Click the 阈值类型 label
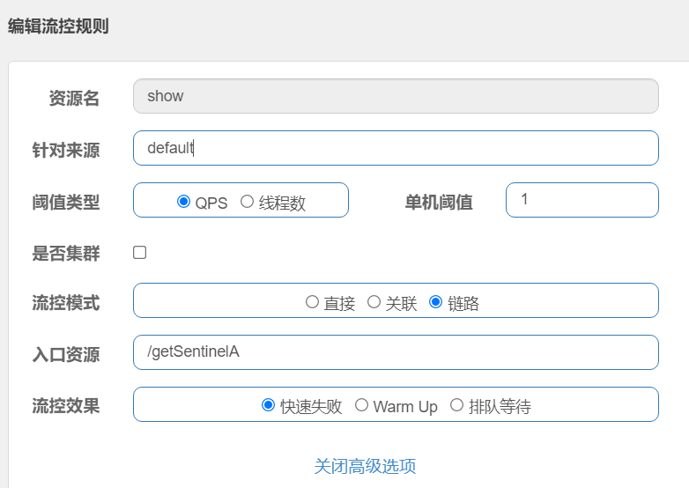Viewport: 689px width, 488px height. pos(66,202)
